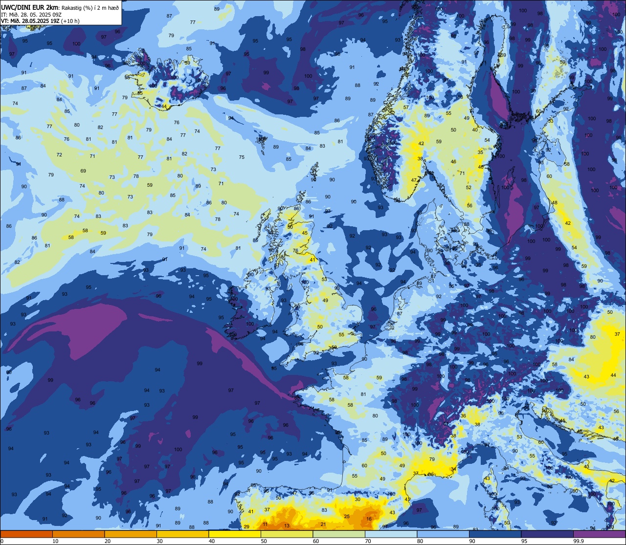This screenshot has height=545, width=626.
Task: Pick the 60–70% light green legend swatch
Action: click(x=339, y=534)
